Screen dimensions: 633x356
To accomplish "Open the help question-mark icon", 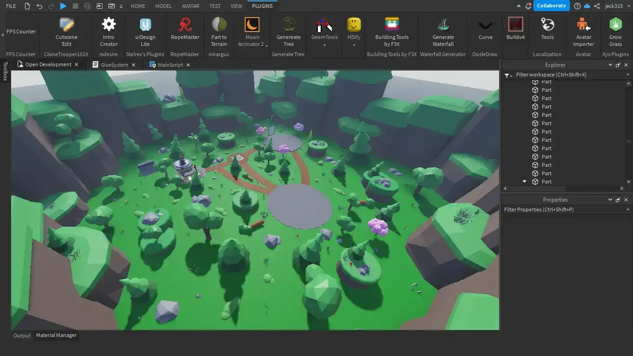I will pos(577,6).
